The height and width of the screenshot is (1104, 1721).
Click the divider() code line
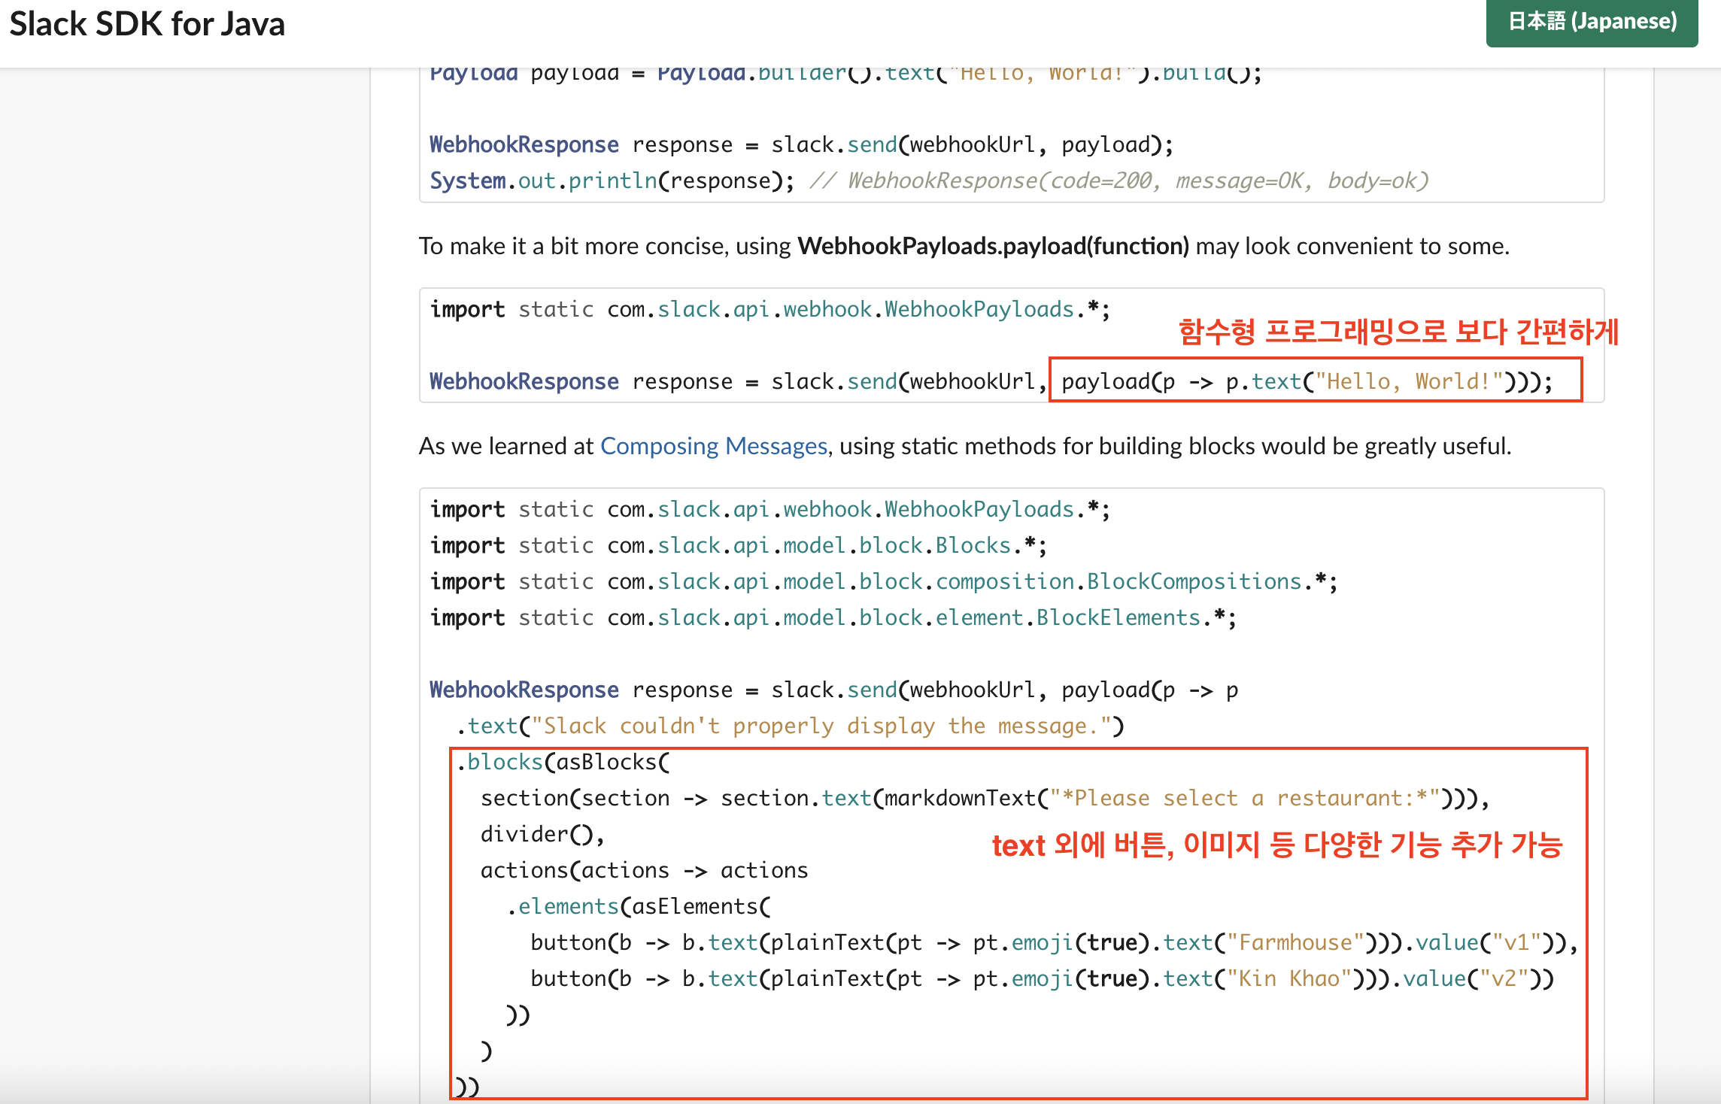(x=542, y=834)
